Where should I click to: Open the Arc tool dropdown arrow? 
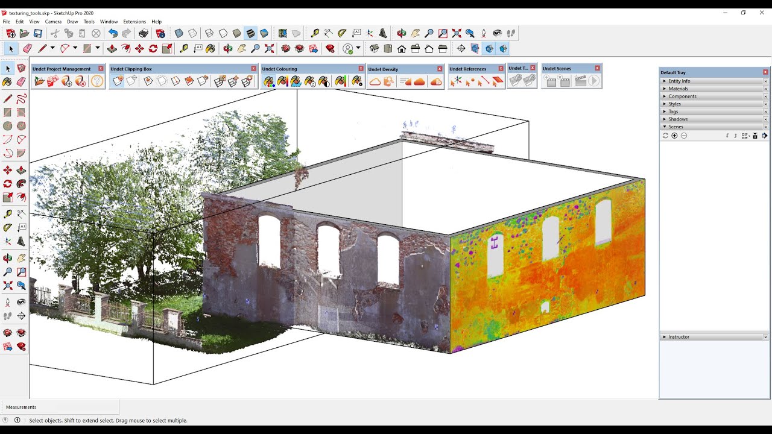(75, 48)
